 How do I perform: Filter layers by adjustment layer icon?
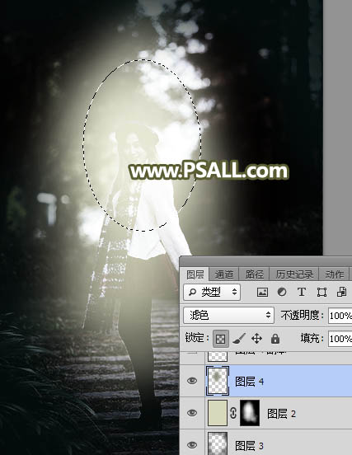(281, 292)
